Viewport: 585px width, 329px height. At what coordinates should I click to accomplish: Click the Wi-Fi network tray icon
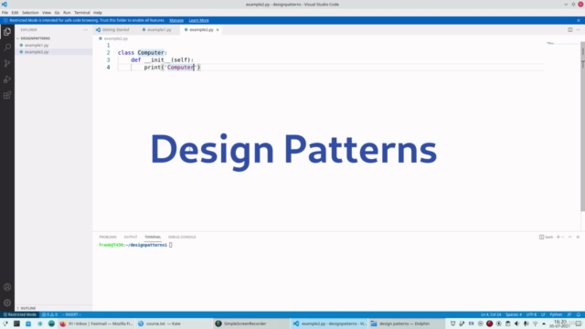click(536, 324)
